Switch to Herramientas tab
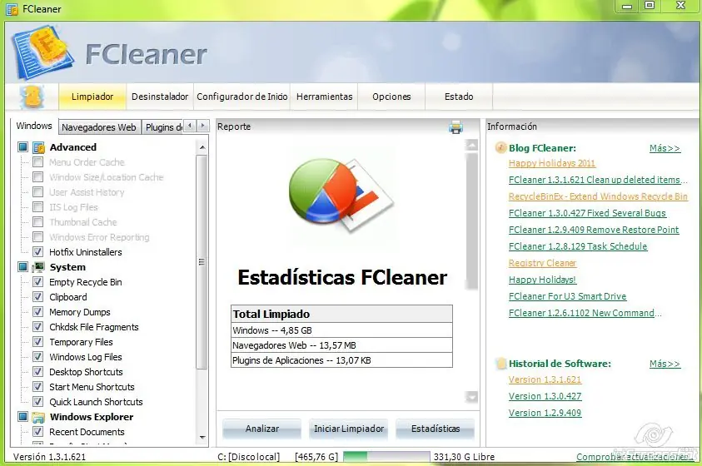This screenshot has height=466, width=702. [324, 97]
